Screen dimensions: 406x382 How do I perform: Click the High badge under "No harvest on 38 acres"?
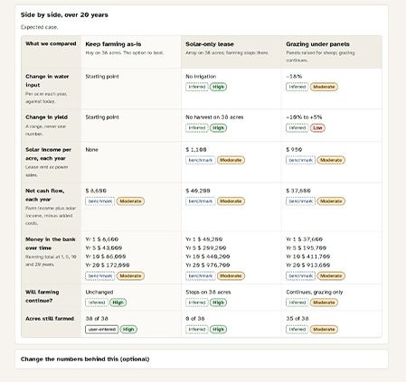218,128
